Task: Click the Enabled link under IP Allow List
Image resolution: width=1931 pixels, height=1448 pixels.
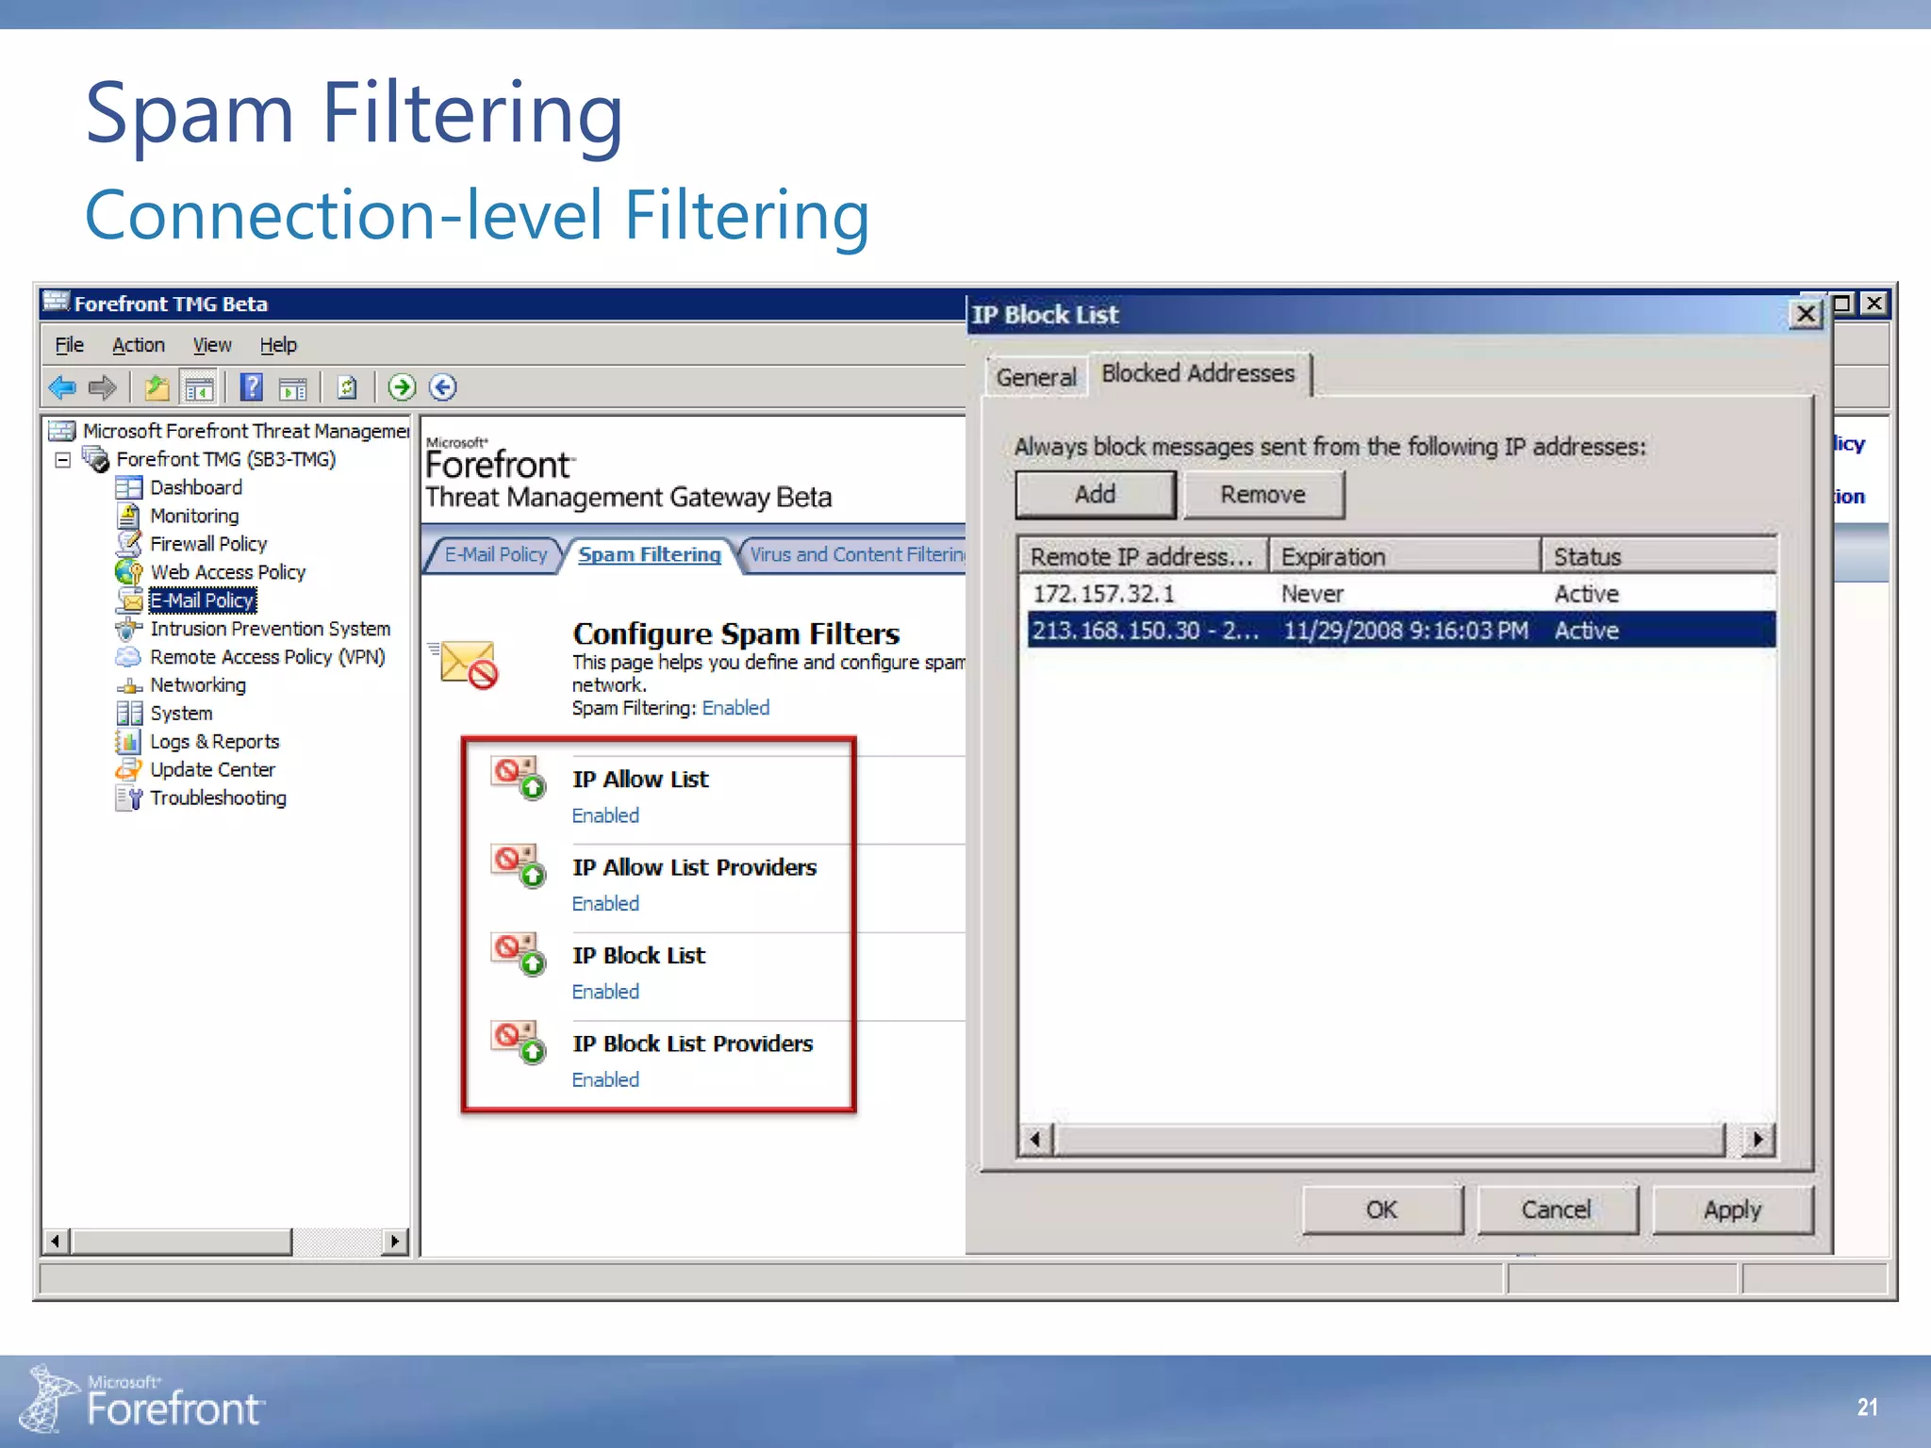Action: point(605,815)
